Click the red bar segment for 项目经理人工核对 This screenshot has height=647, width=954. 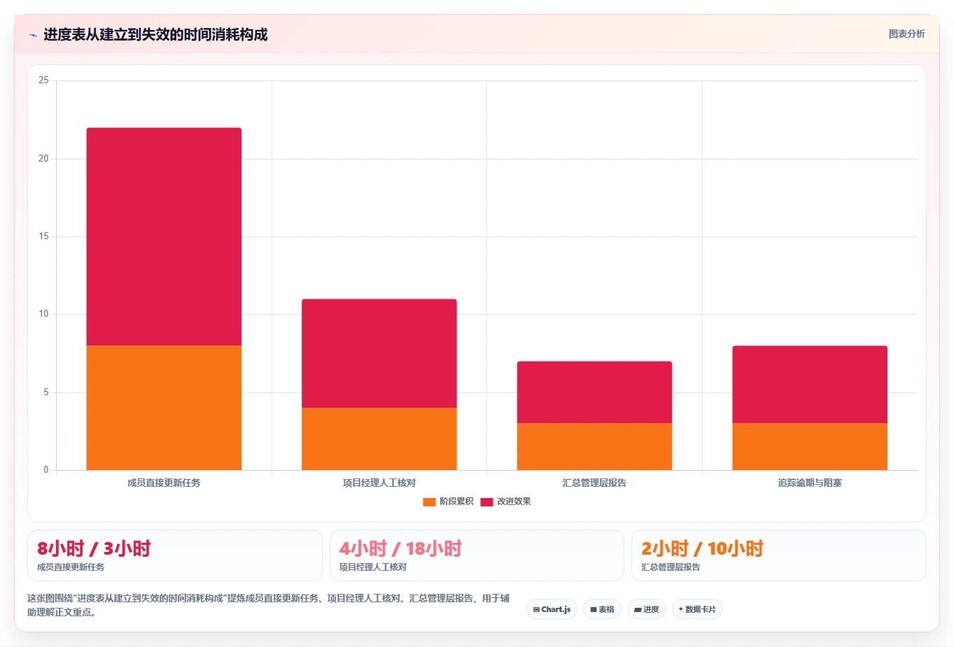coord(379,353)
